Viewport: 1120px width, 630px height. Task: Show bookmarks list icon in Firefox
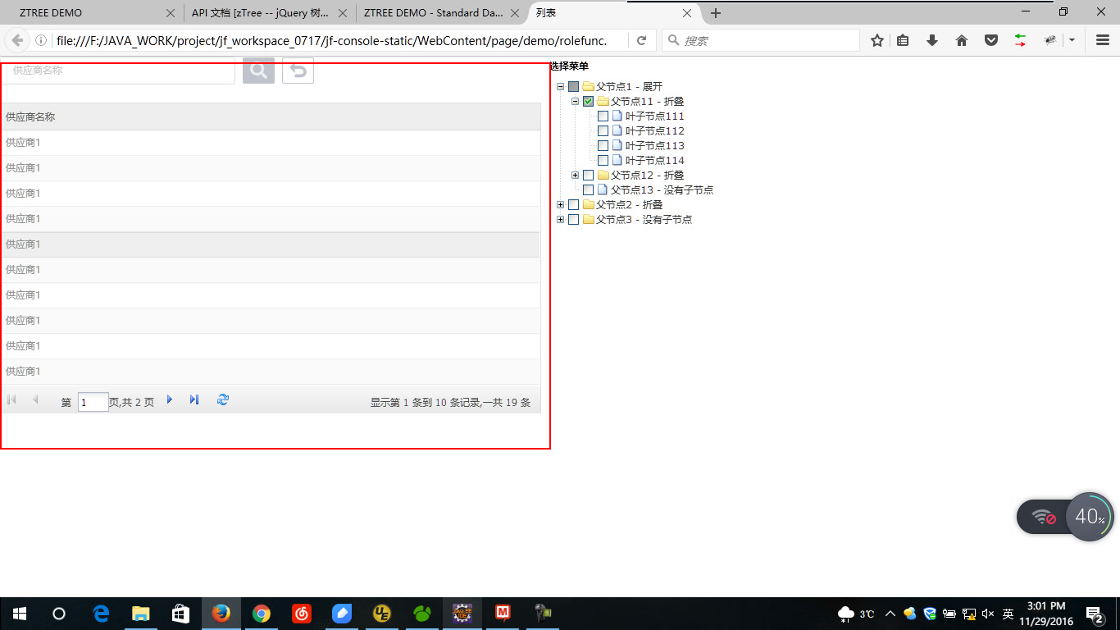coord(903,40)
